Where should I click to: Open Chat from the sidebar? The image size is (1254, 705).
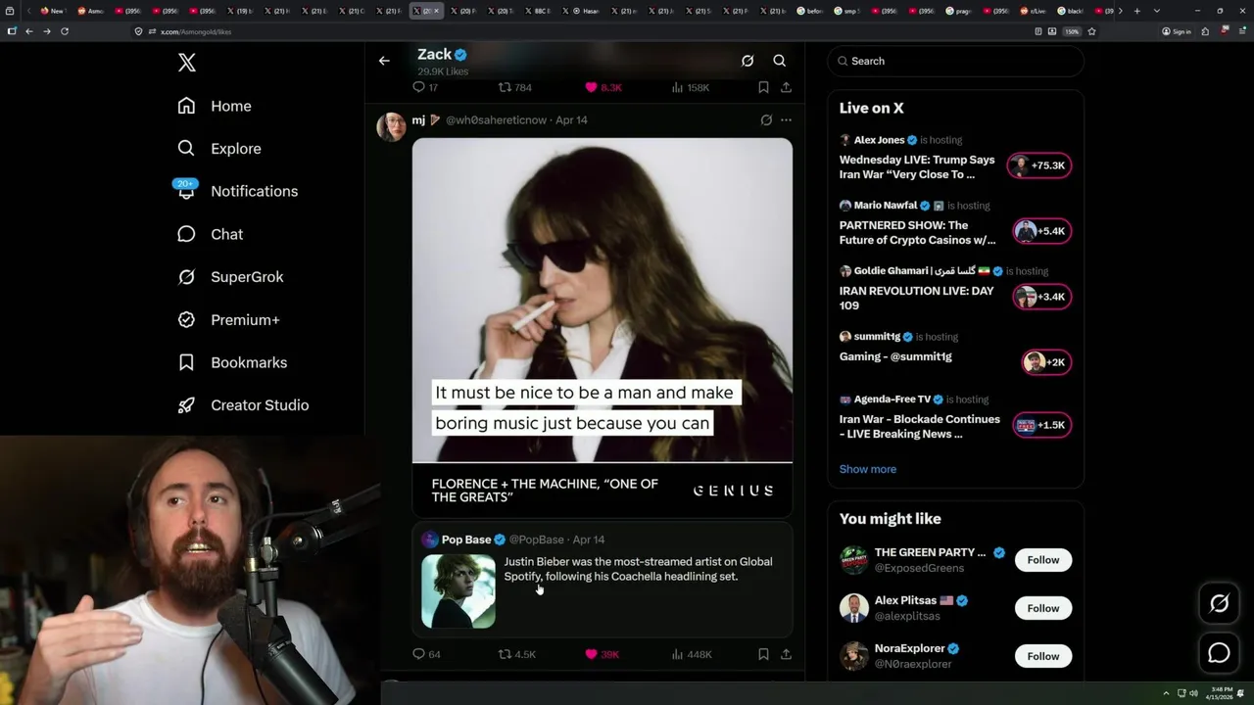(211, 234)
